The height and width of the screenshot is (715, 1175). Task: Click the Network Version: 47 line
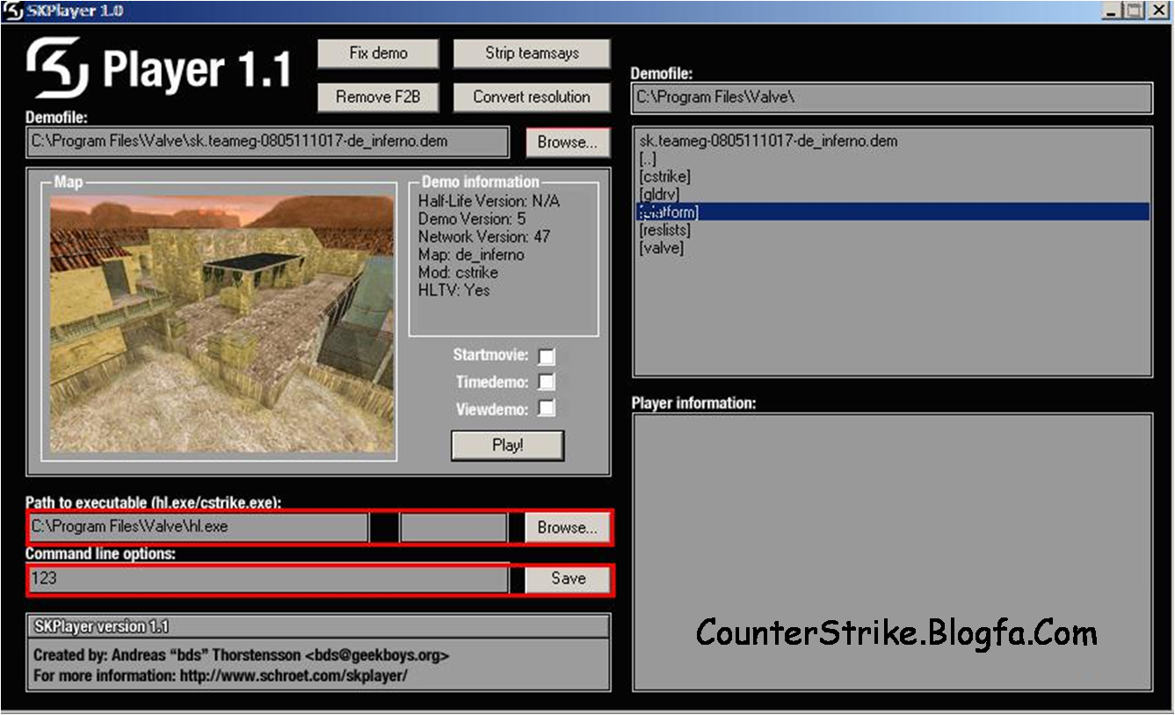(x=484, y=236)
